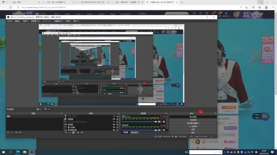
Task: Pop out the Controls dock with its header icon
Action: 215,113
